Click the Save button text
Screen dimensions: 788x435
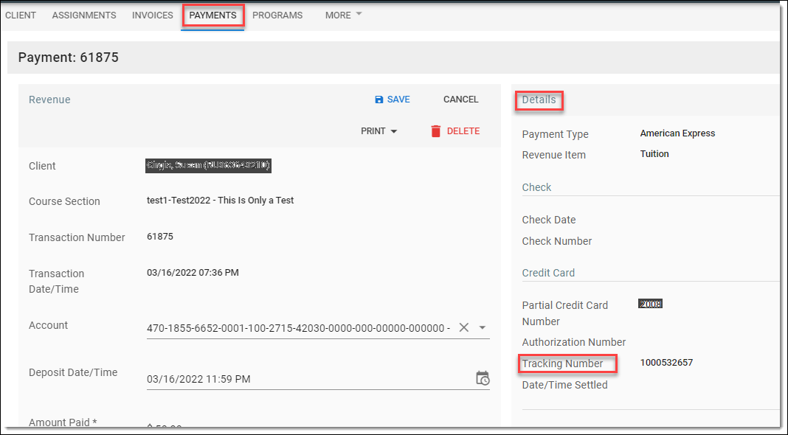coord(398,100)
